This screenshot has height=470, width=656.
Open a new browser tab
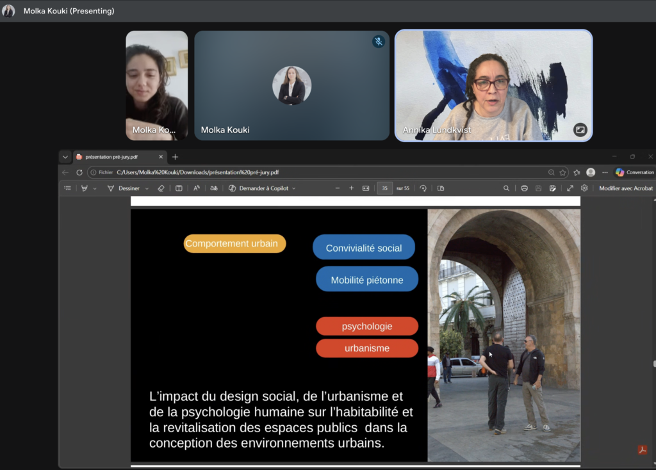(175, 157)
